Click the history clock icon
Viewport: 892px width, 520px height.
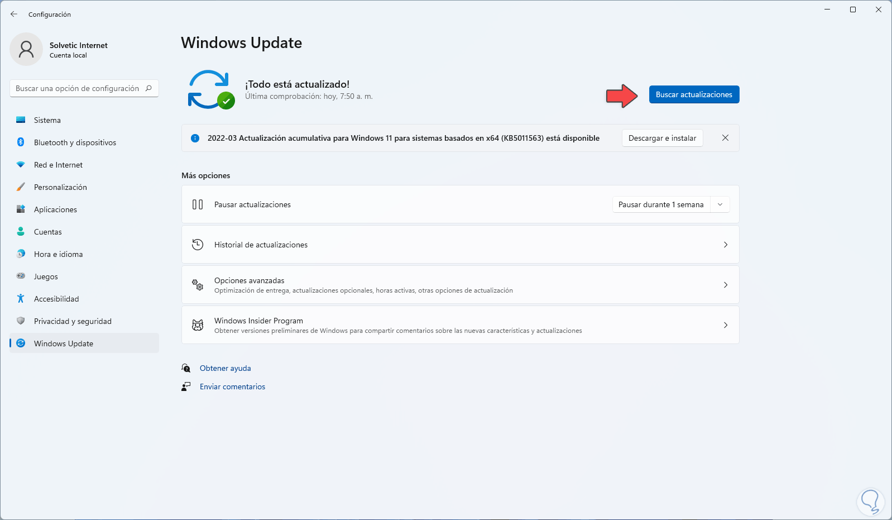198,245
